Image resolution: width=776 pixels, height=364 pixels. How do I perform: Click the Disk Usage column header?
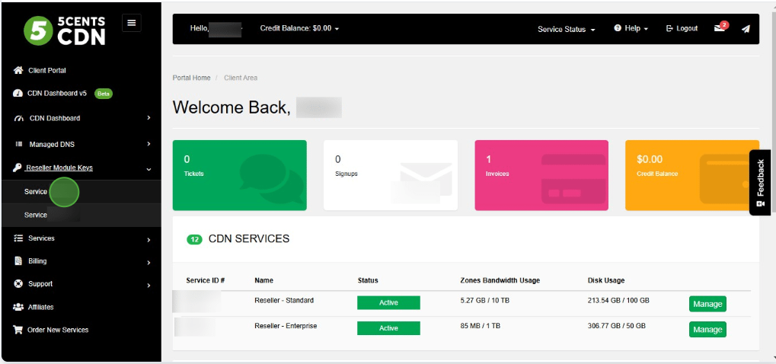pos(606,280)
